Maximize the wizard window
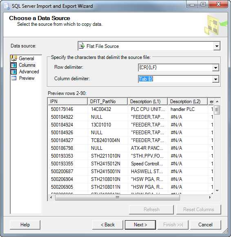The image size is (231, 237). (x=203, y=5)
